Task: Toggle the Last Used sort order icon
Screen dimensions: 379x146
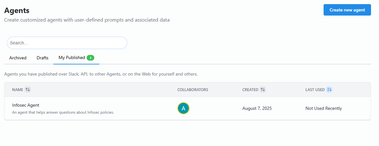Action: pyautogui.click(x=329, y=90)
